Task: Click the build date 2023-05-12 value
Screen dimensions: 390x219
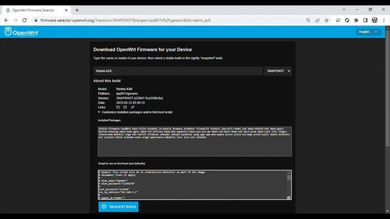Action: click(130, 103)
